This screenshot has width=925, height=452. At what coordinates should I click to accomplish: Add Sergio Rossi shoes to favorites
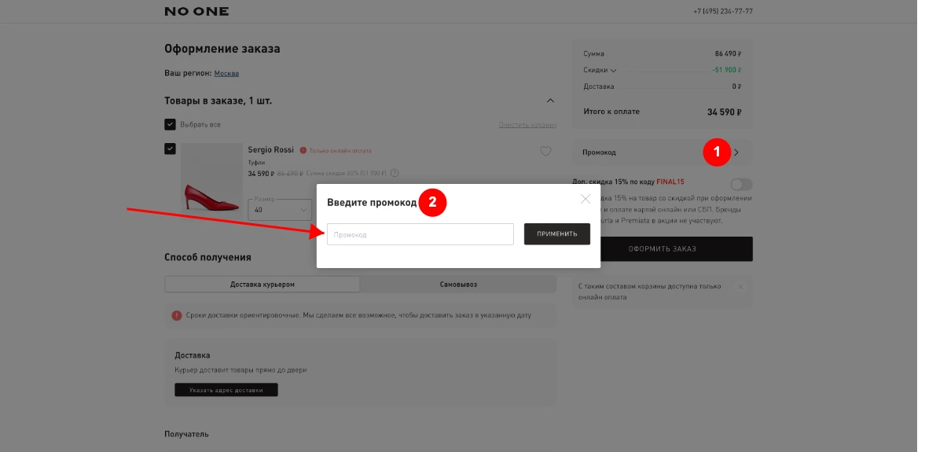coord(545,152)
